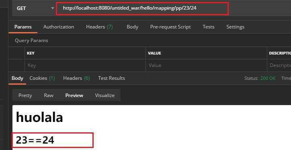
Task: Open the Tests tab
Action: [209, 27]
